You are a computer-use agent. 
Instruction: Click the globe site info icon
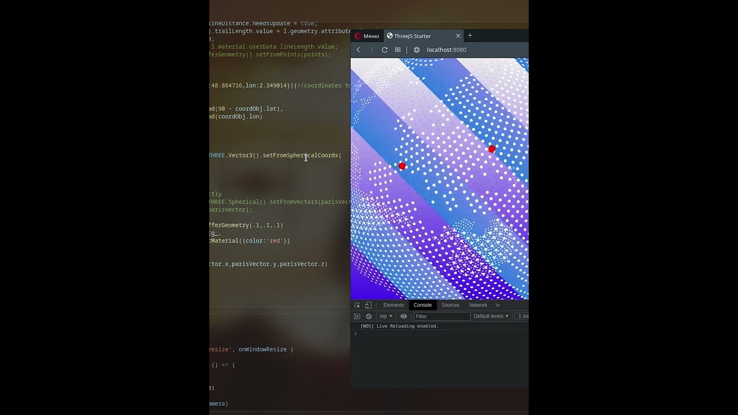(x=417, y=50)
